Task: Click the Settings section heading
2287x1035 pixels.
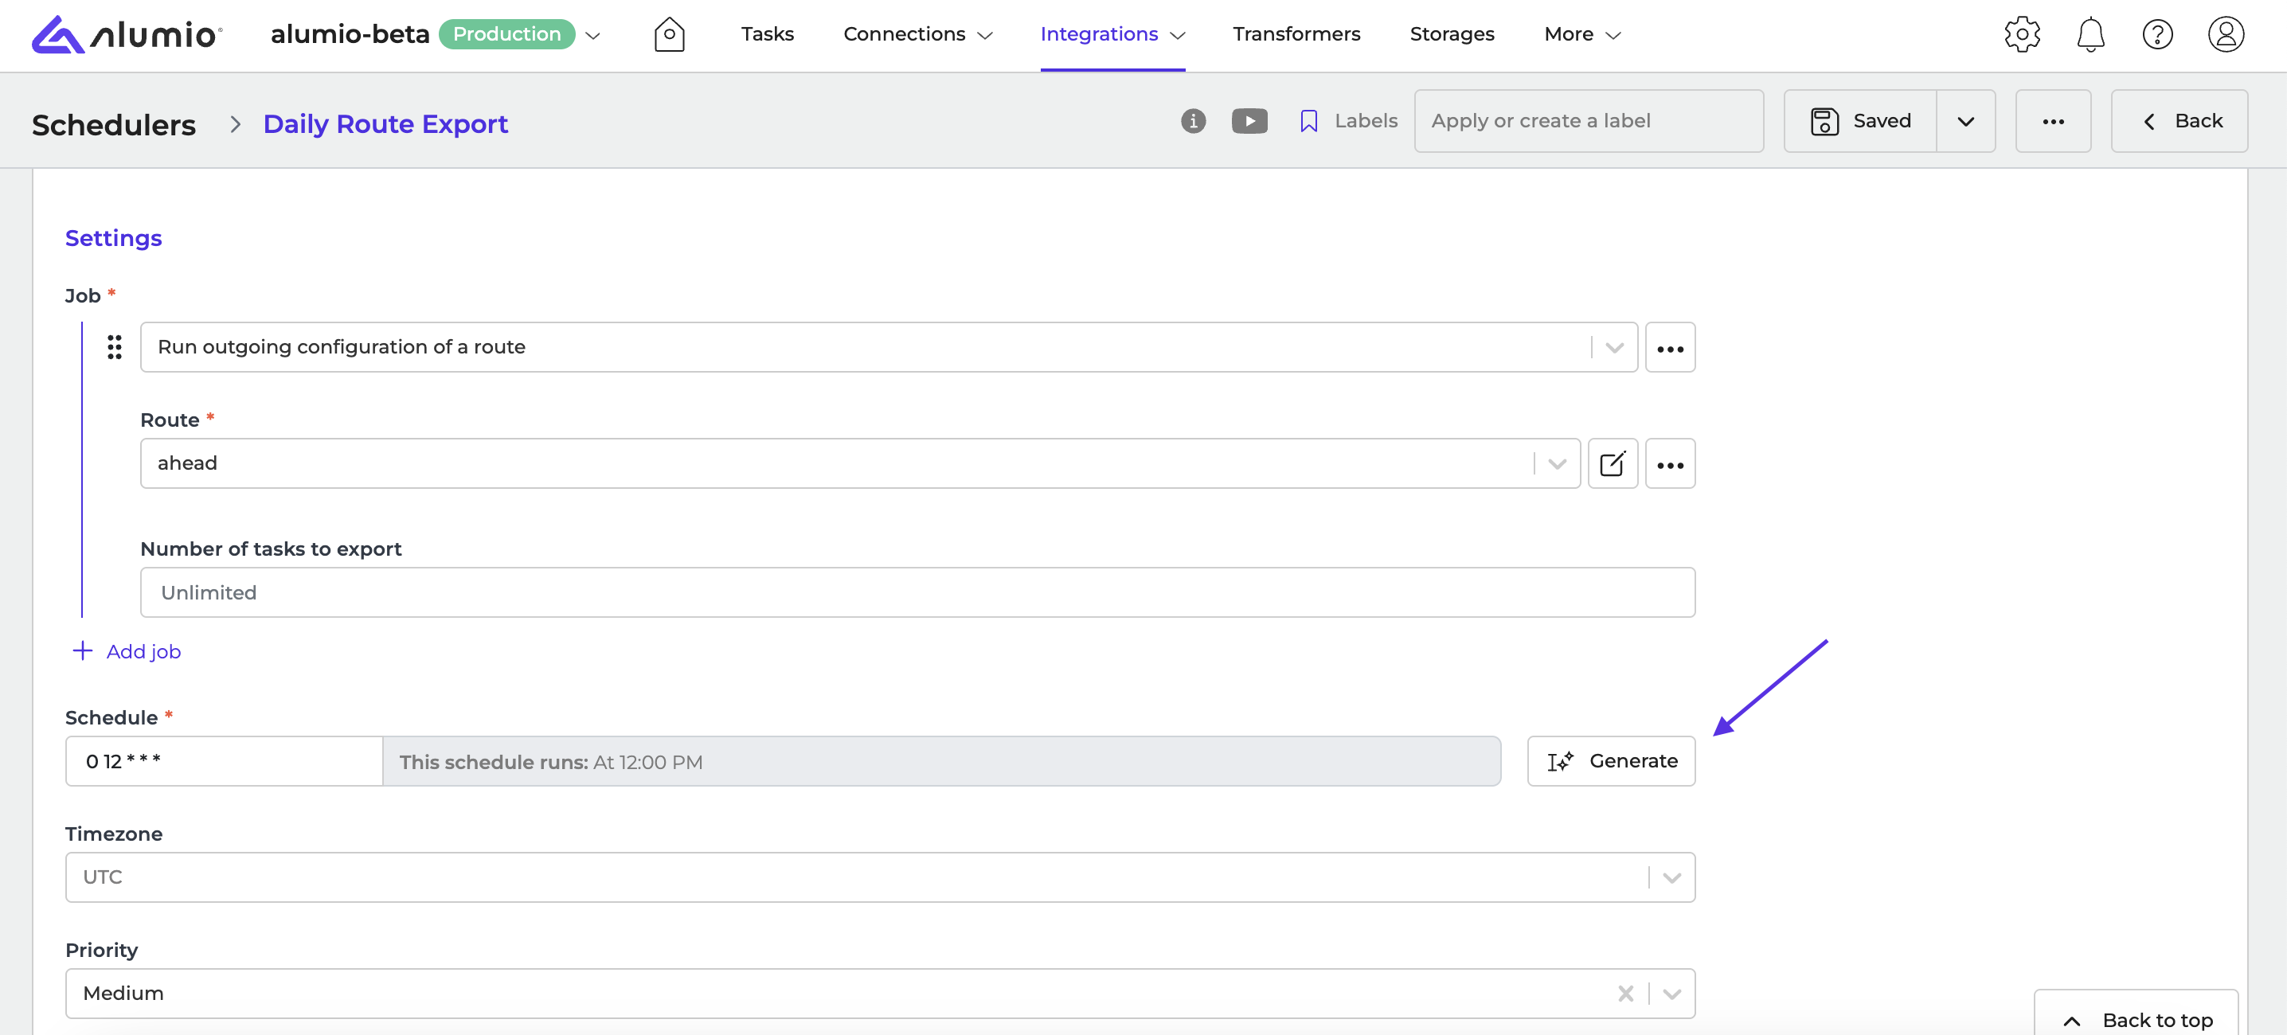Action: [114, 238]
